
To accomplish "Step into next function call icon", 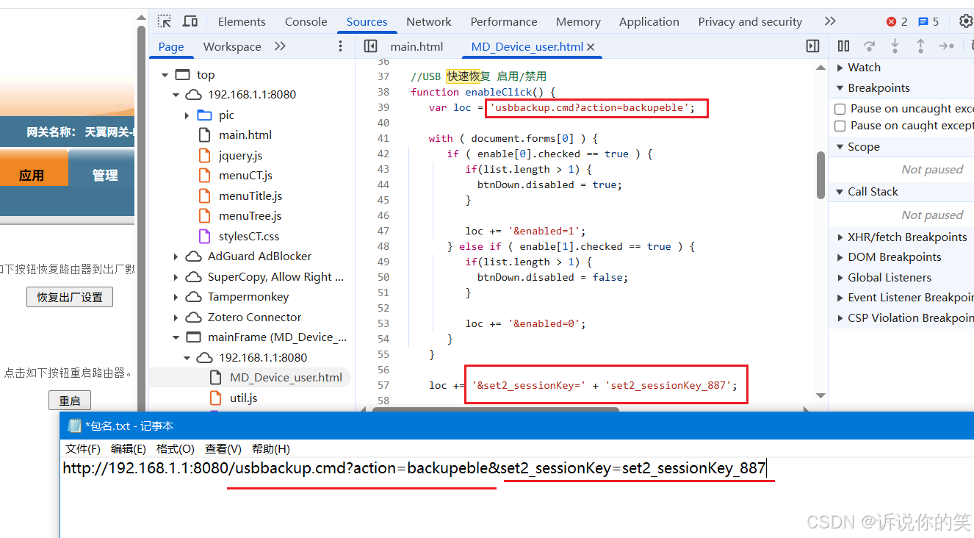I will coord(895,46).
